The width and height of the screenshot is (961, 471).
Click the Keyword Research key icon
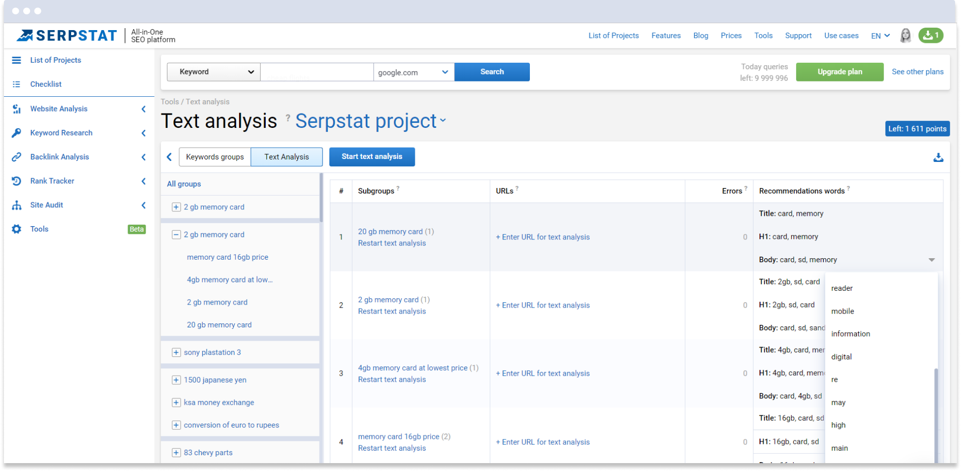[16, 133]
